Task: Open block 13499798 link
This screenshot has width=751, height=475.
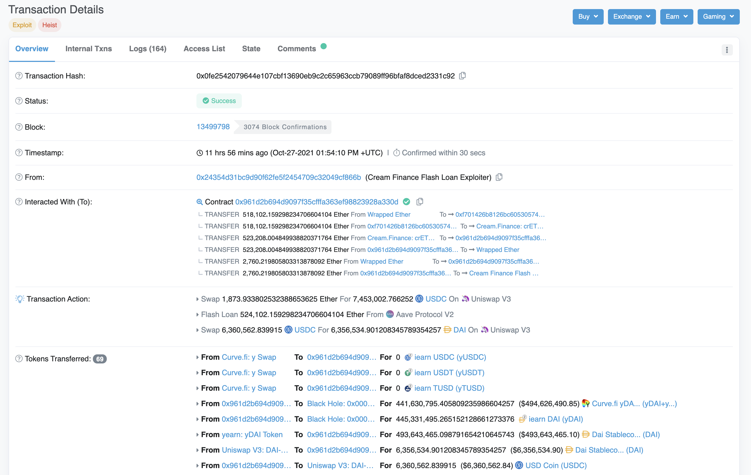Action: (213, 127)
